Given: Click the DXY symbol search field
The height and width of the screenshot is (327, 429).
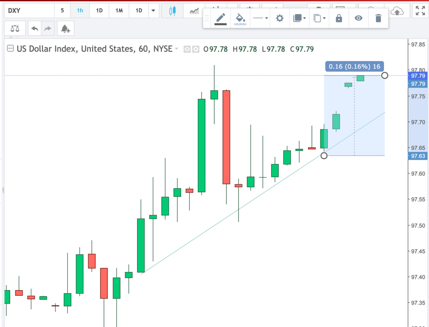Looking at the screenshot, I should click(27, 11).
